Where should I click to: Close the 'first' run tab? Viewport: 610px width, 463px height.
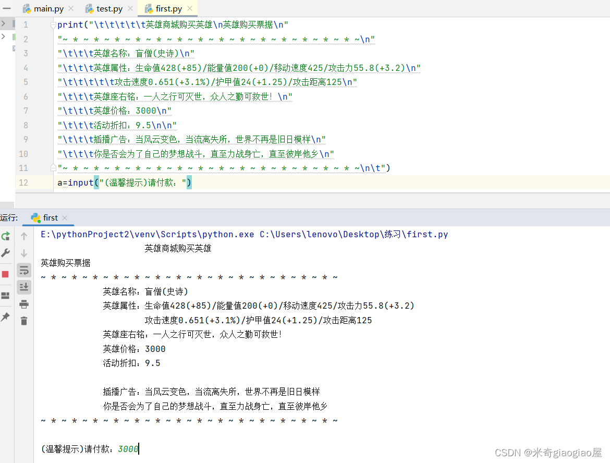click(x=65, y=218)
